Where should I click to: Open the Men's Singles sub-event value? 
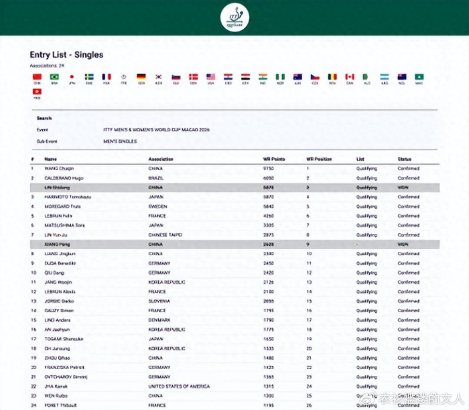121,141
